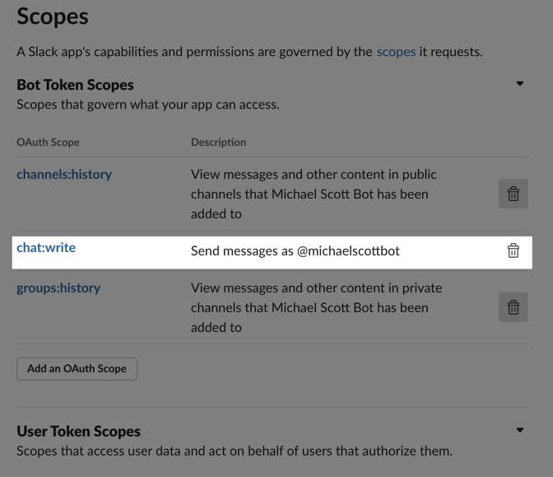Delete the channels:history scope with trash icon

coord(513,194)
